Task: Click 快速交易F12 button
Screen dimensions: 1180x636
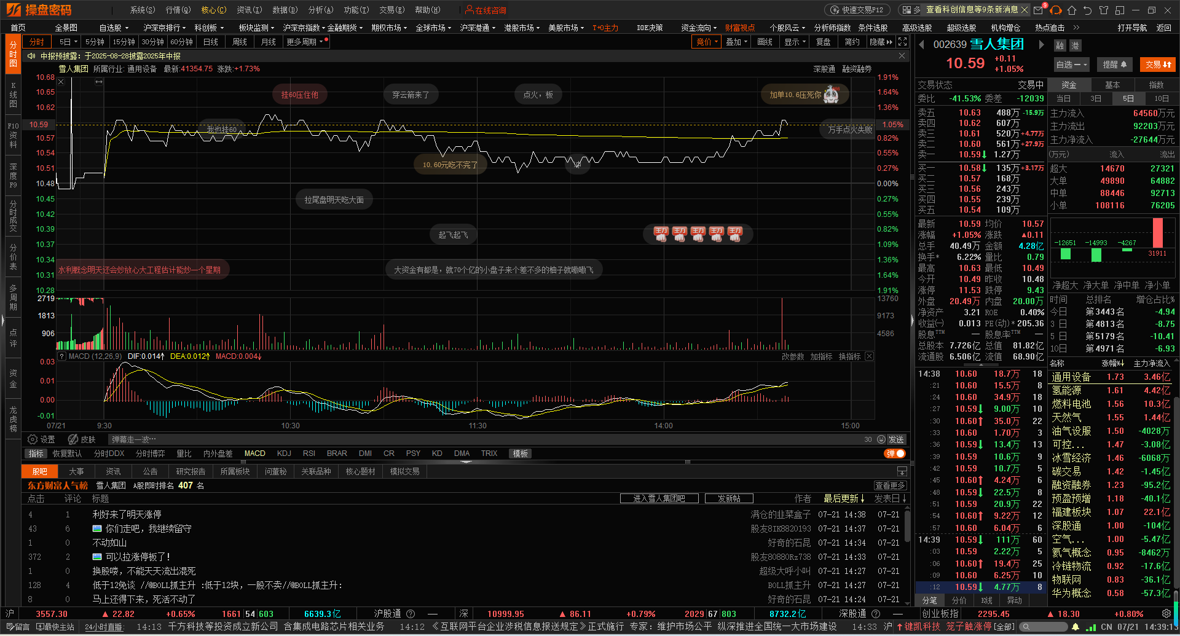Action: point(857,10)
